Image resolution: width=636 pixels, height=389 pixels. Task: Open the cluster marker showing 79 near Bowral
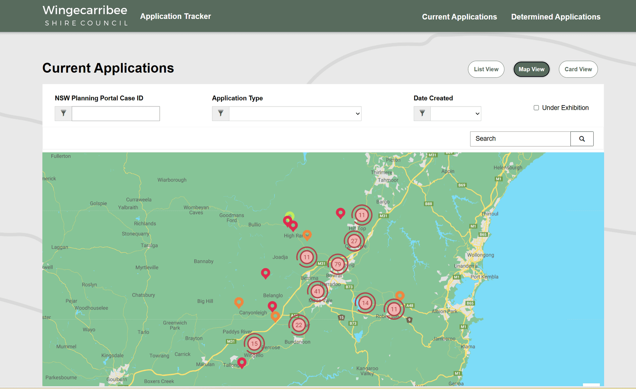pyautogui.click(x=338, y=264)
